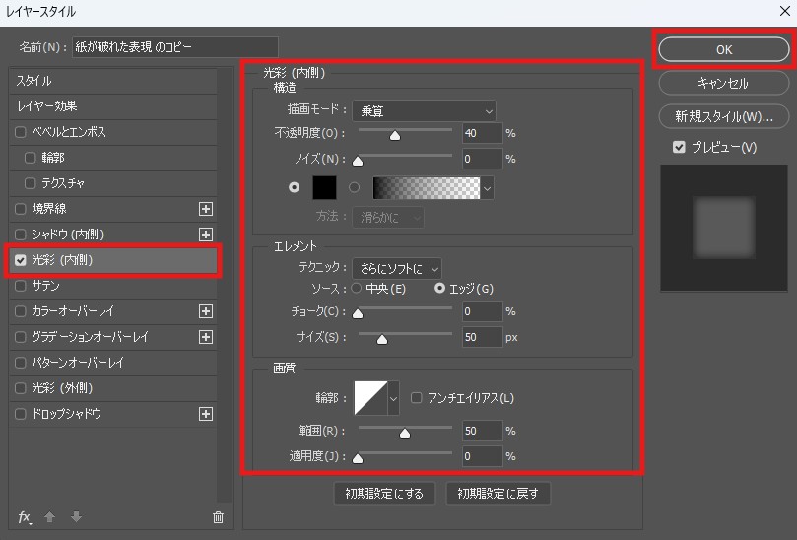Image resolution: width=797 pixels, height=540 pixels.
Task: Add another カラーオーバーレイ effect with plus icon
Action: point(206,311)
